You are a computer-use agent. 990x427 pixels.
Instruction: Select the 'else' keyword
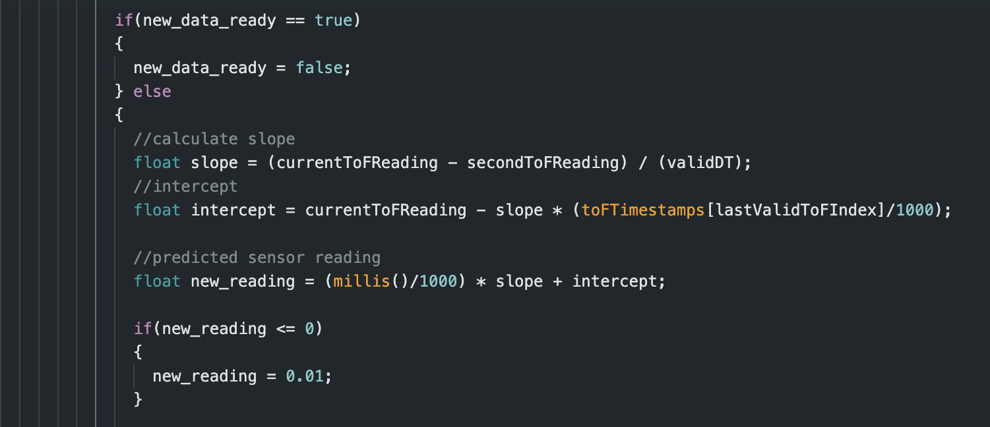(x=152, y=92)
